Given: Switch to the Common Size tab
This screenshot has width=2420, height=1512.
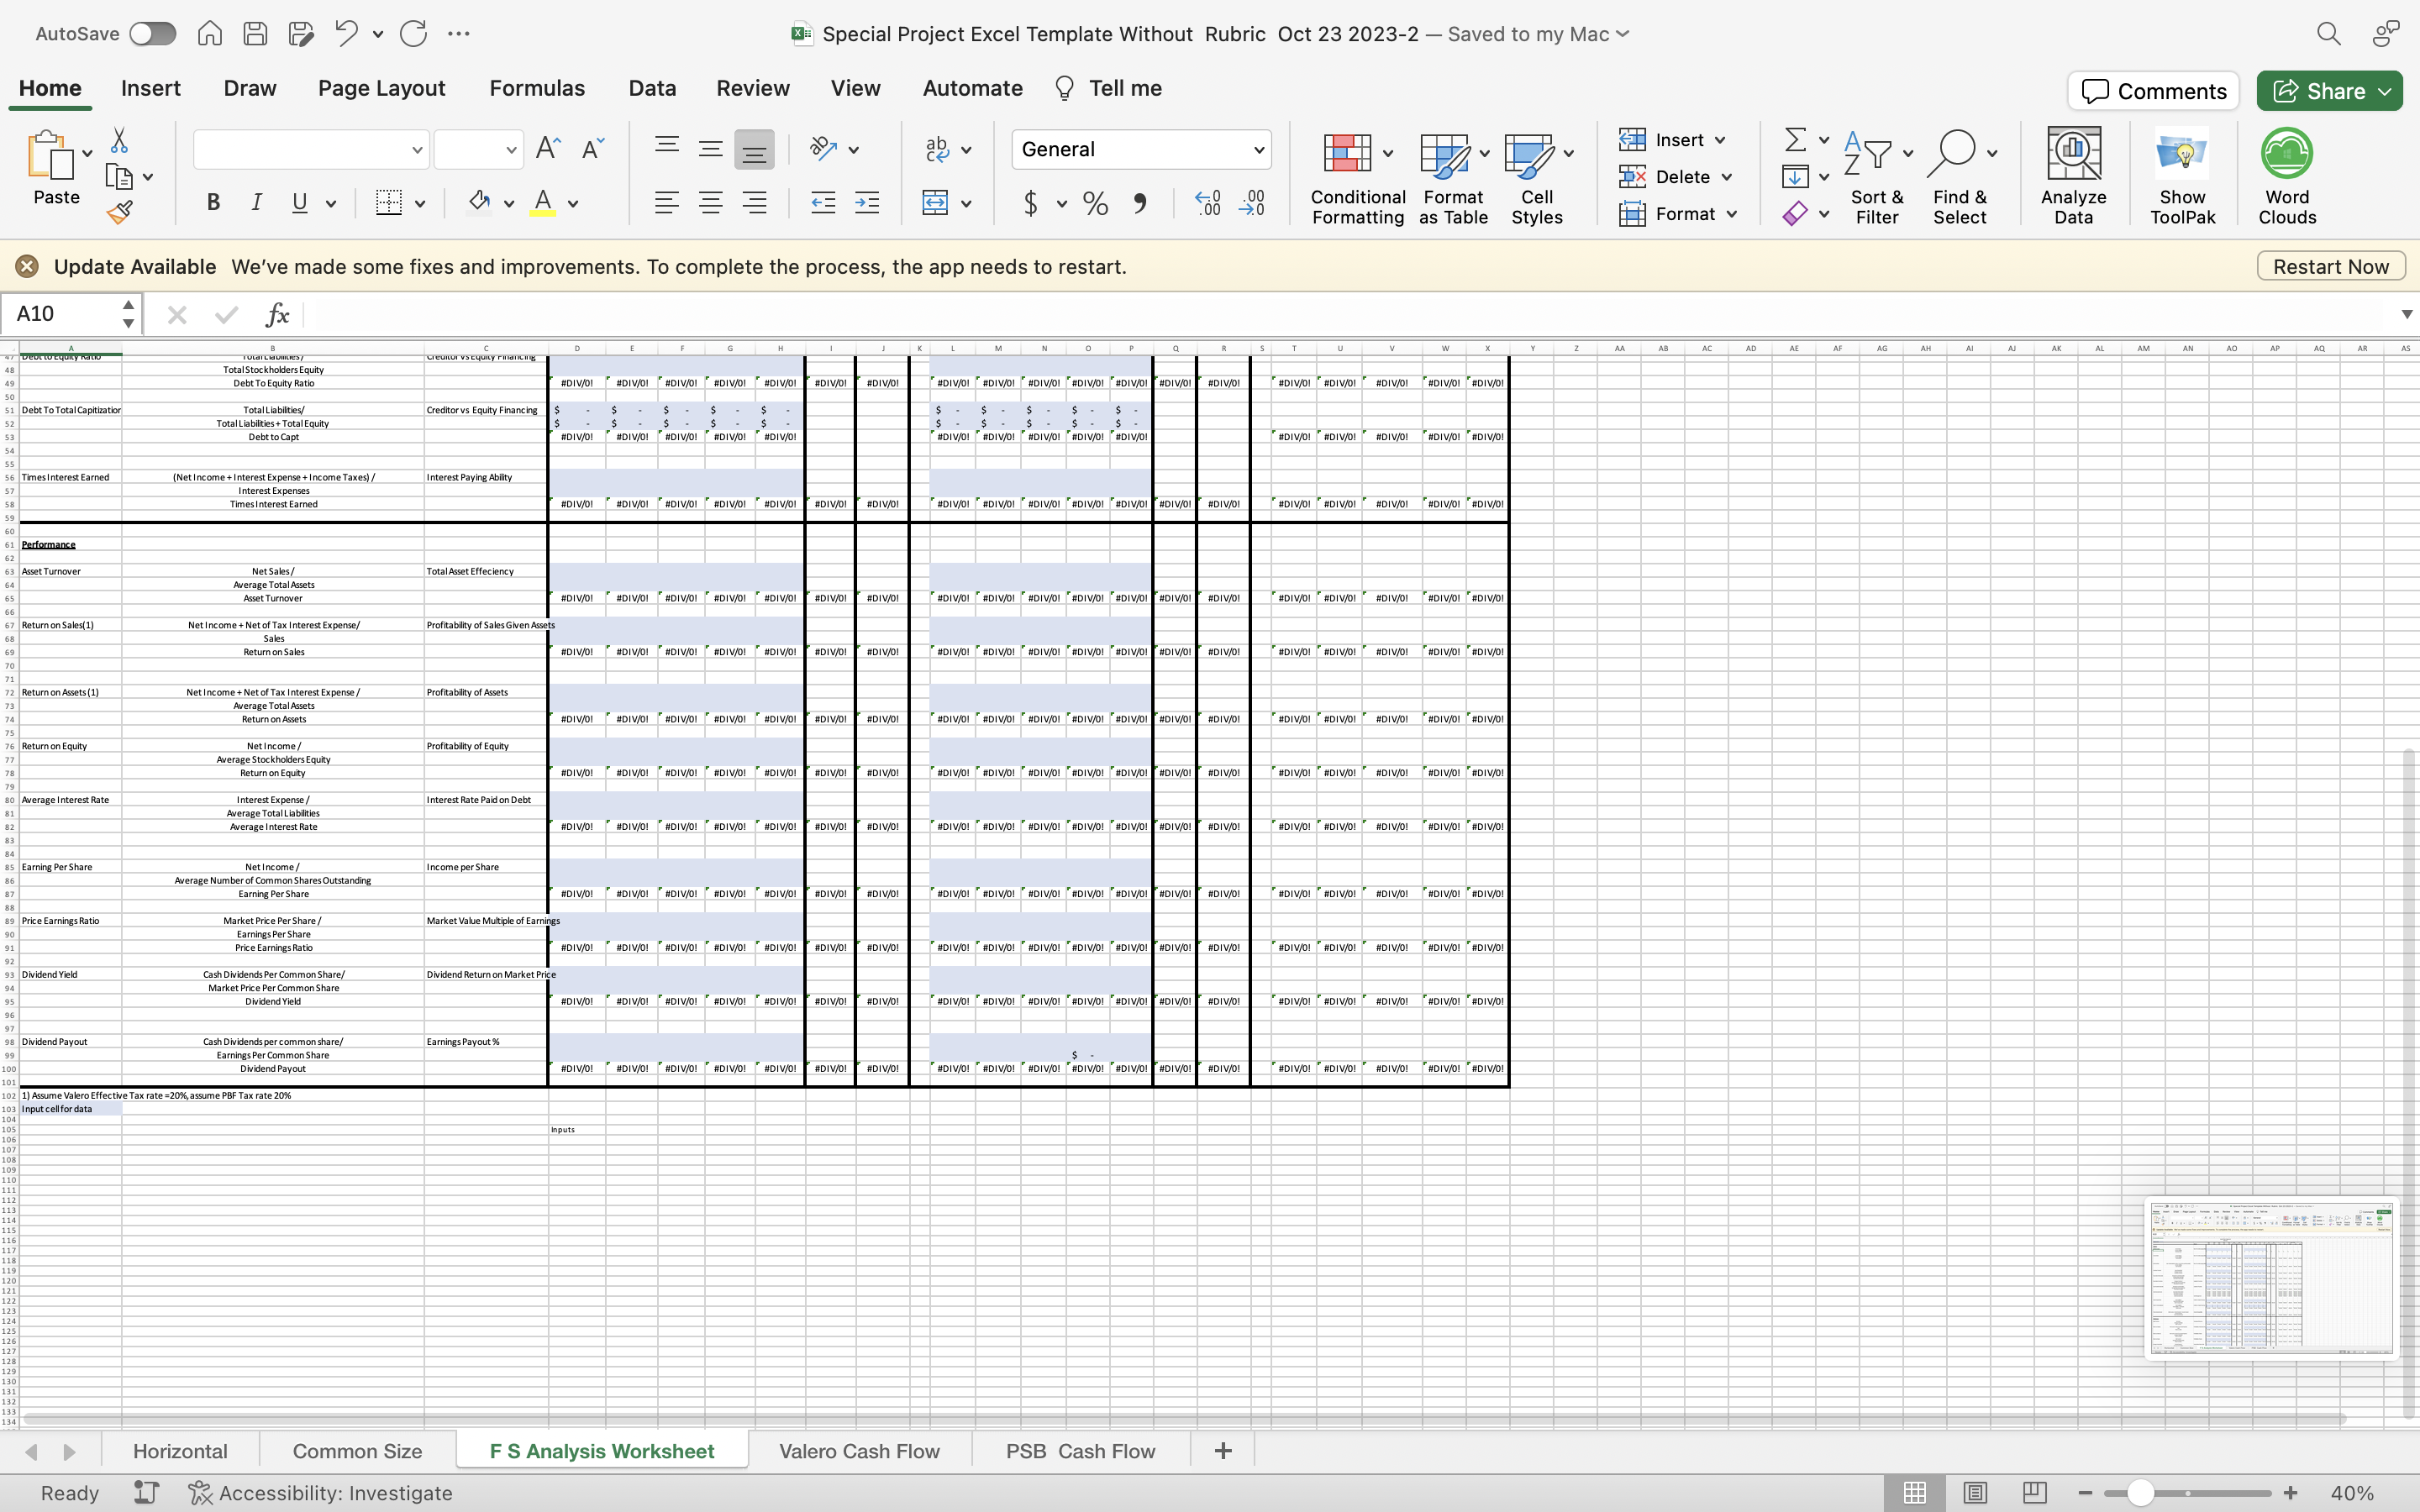Looking at the screenshot, I should pyautogui.click(x=357, y=1451).
